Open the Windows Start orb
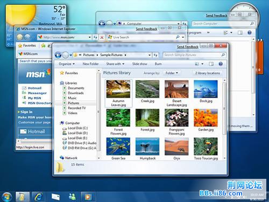This screenshot has height=202, width=269. pyautogui.click(x=7, y=197)
